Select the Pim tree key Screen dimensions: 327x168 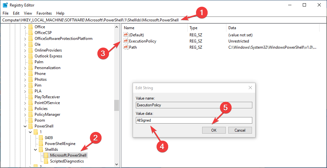38,85
